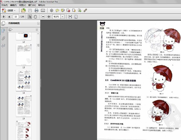Click the section heading 2.3 CorelDRAW X4
Image resolution: width=181 pixels, height=140 pixels.
(120, 80)
